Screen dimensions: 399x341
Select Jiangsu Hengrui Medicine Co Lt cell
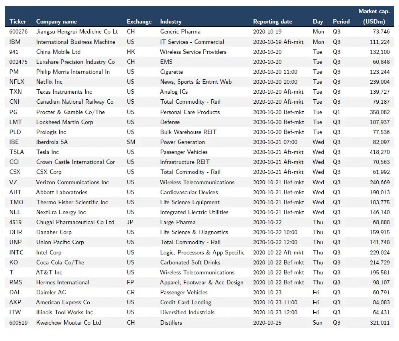77,32
